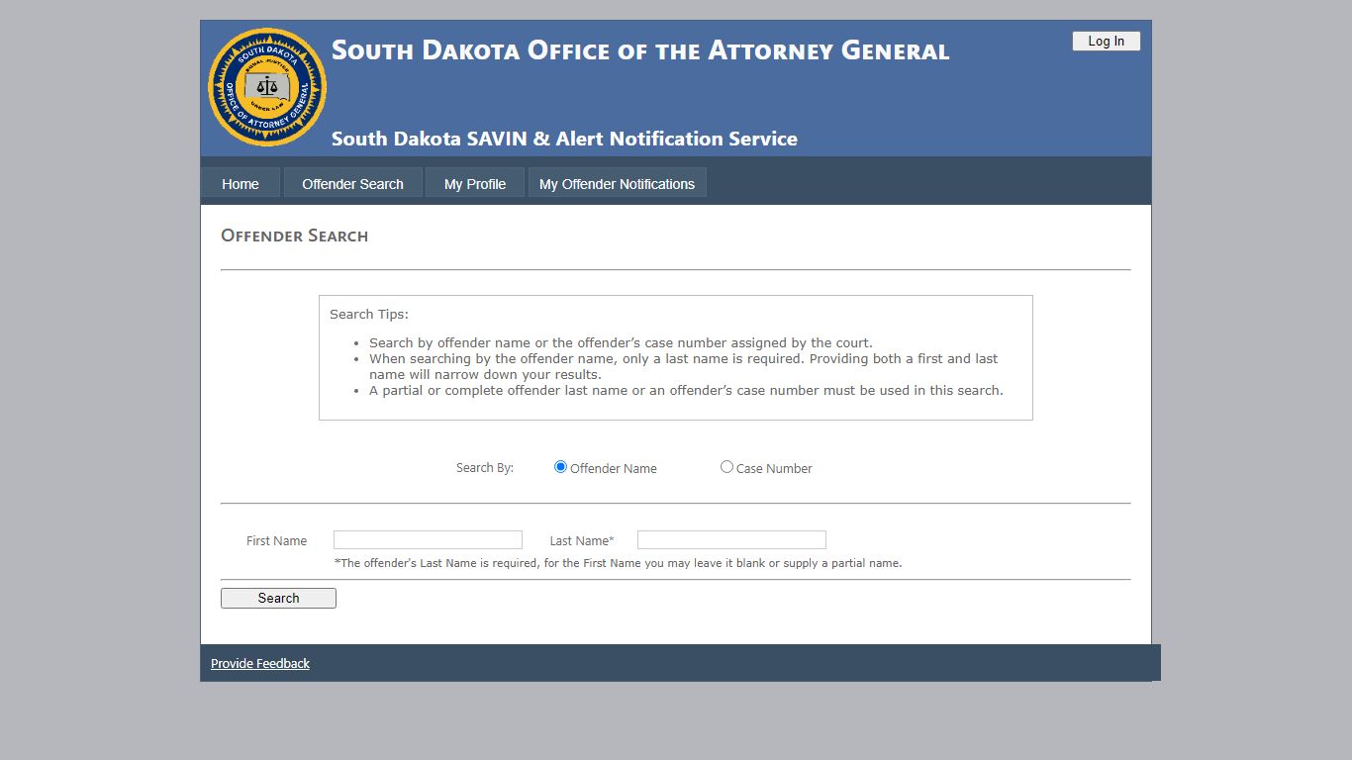Switch to the My Profile tab

(x=475, y=184)
